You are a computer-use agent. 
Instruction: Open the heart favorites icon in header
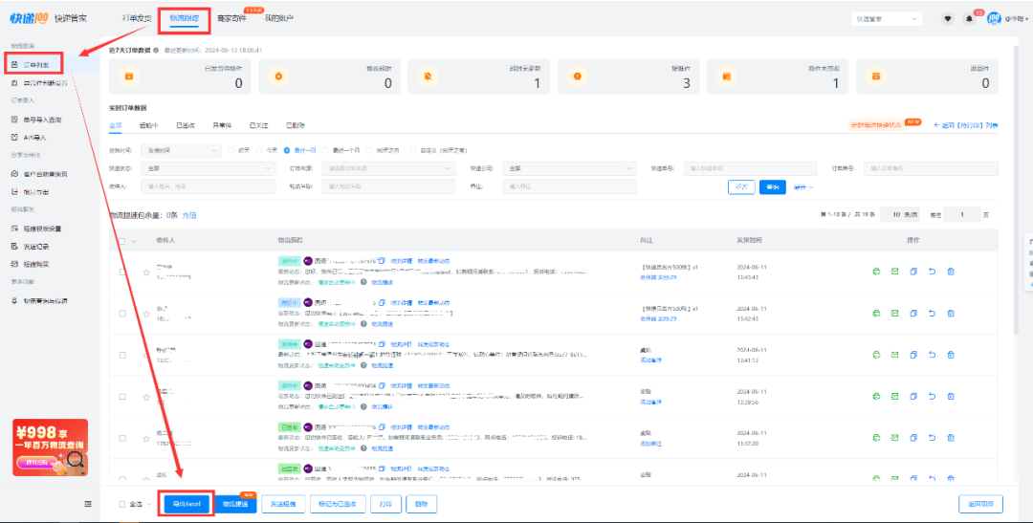[947, 19]
